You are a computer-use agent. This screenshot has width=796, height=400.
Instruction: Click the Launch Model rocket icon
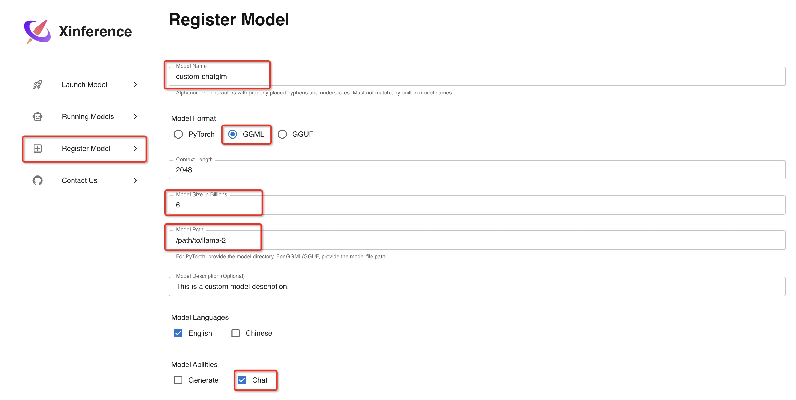(38, 85)
